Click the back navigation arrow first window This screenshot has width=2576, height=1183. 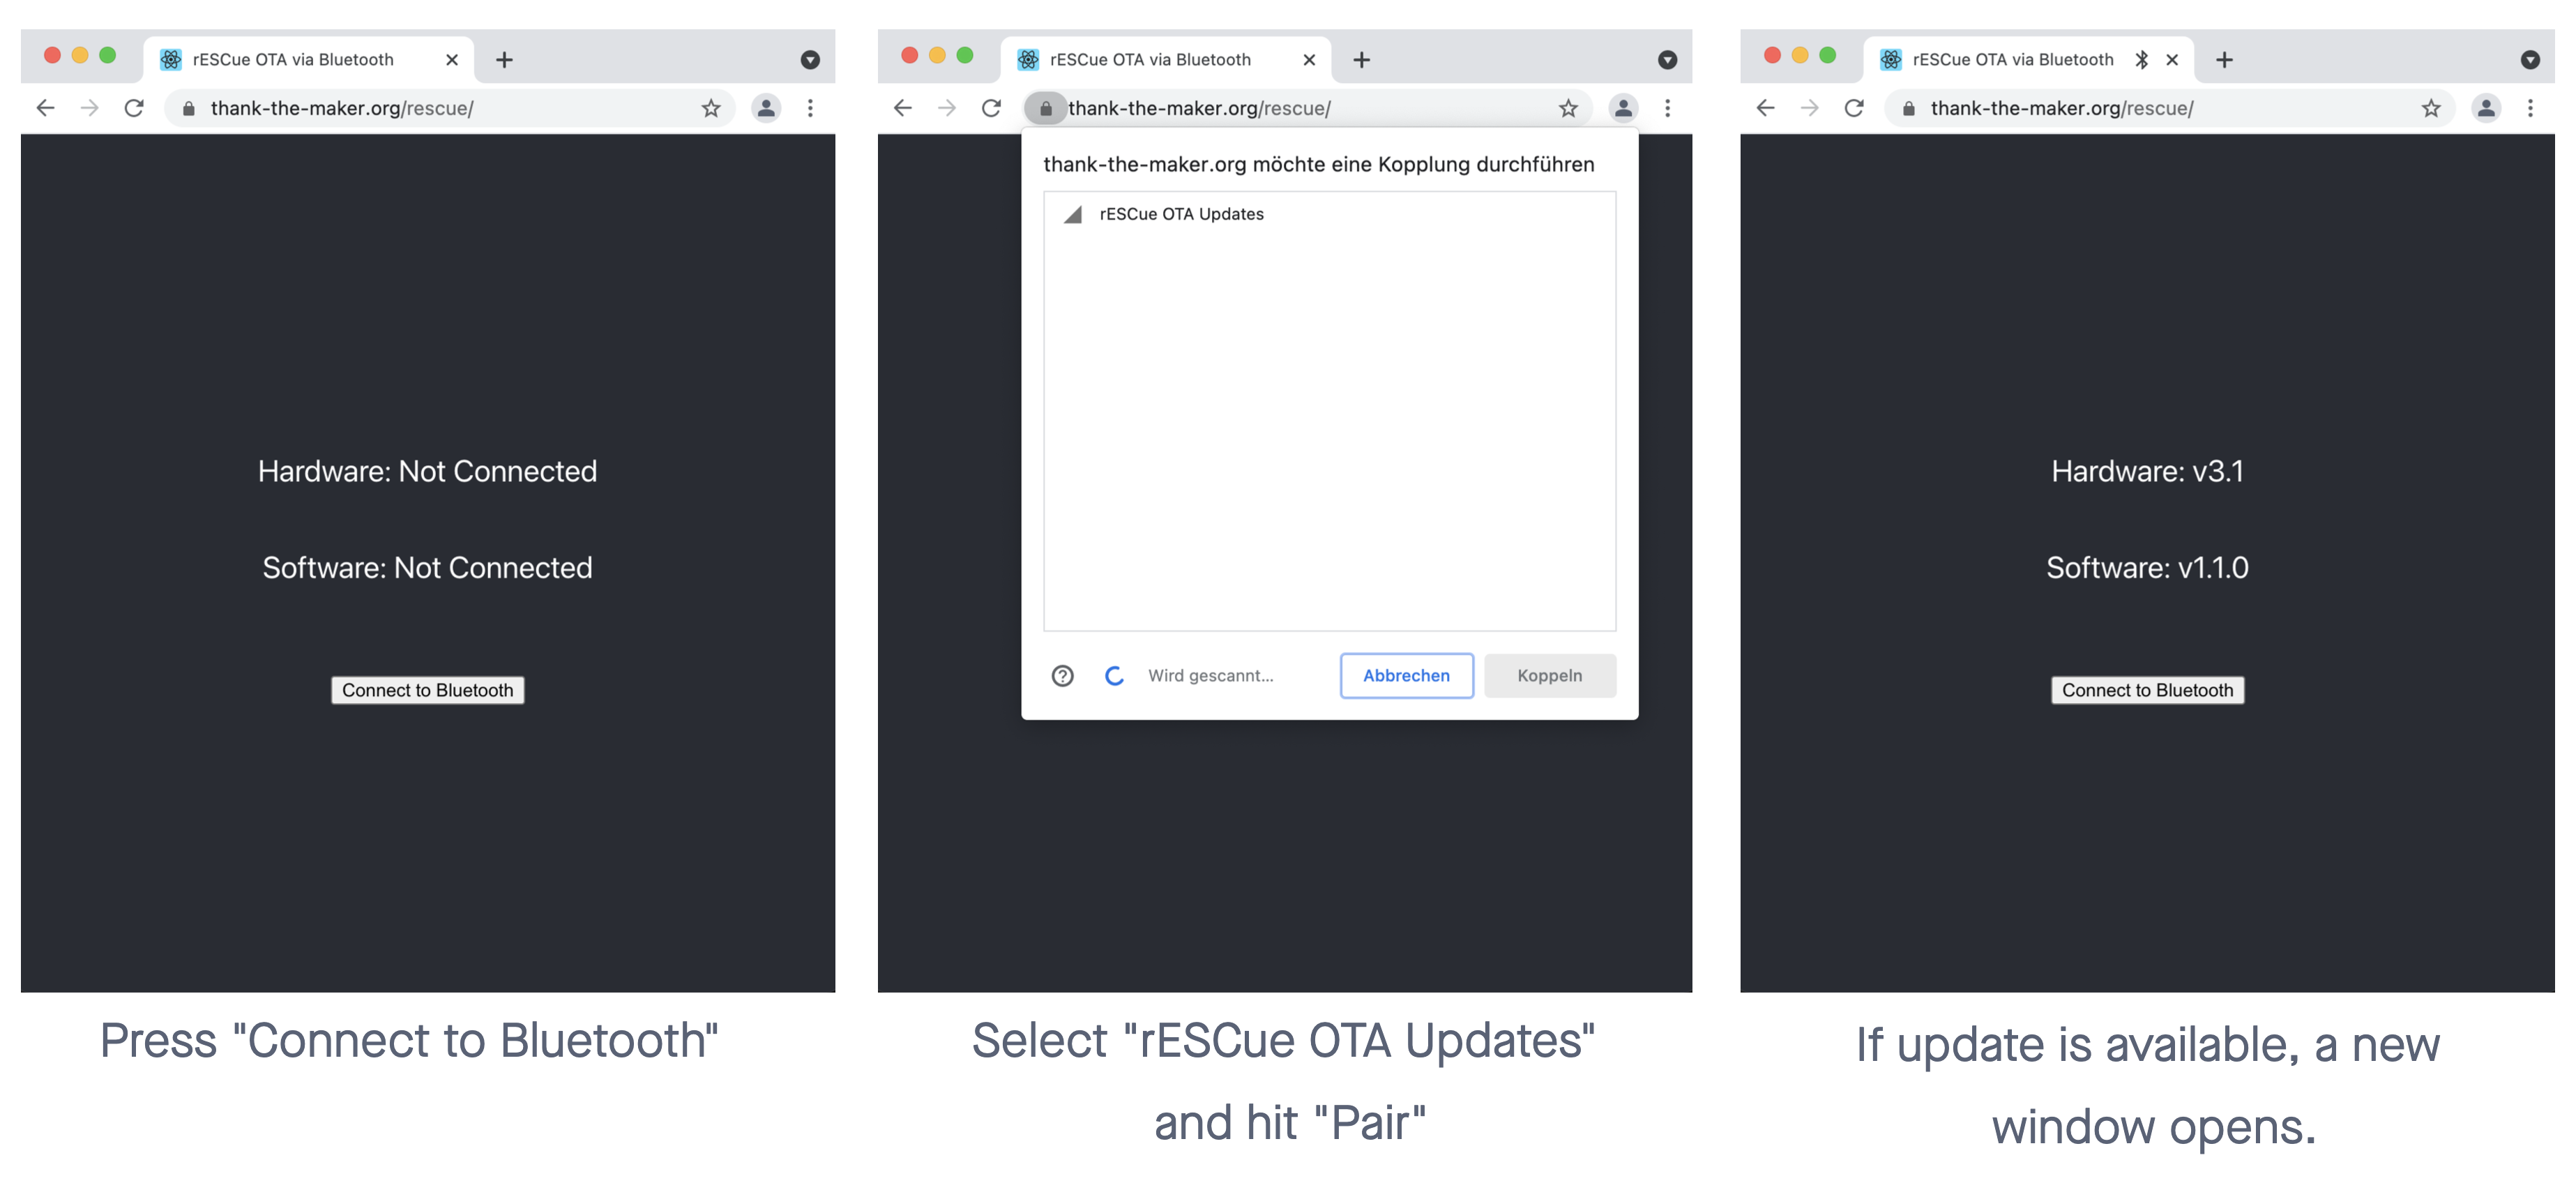45,107
